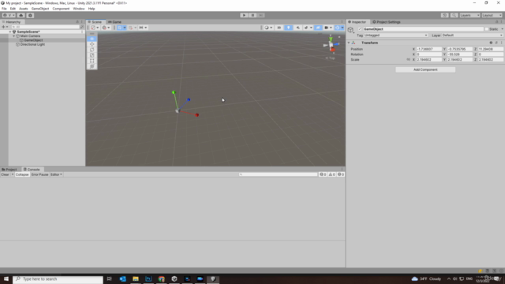Open the Console Editor dropdown
The height and width of the screenshot is (284, 505).
[x=56, y=174]
